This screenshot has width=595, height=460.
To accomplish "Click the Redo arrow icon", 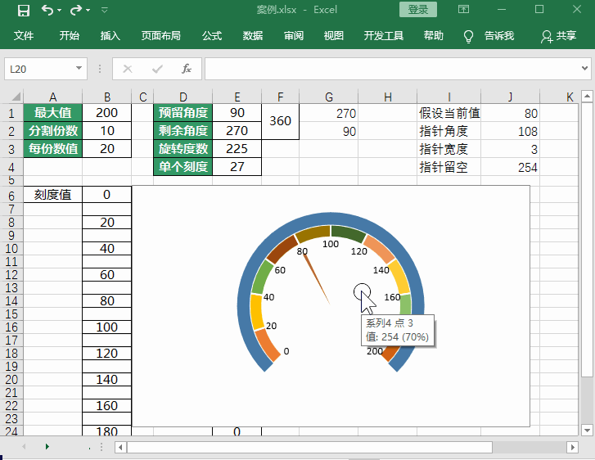I will click(75, 11).
